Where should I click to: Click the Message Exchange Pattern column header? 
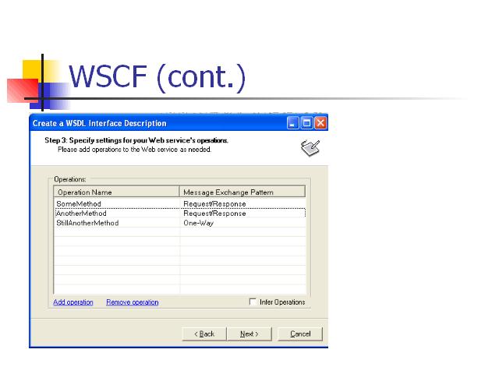pyautogui.click(x=242, y=192)
